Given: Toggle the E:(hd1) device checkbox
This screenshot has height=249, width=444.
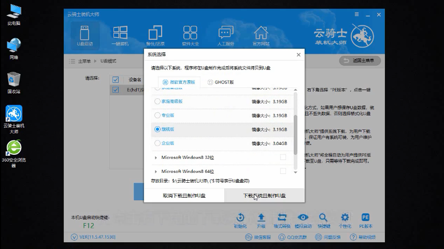Looking at the screenshot, I should 116,90.
